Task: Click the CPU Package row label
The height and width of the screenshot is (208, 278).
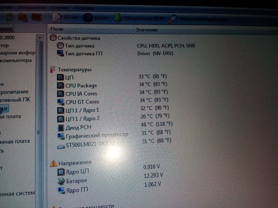Action: click(x=81, y=86)
